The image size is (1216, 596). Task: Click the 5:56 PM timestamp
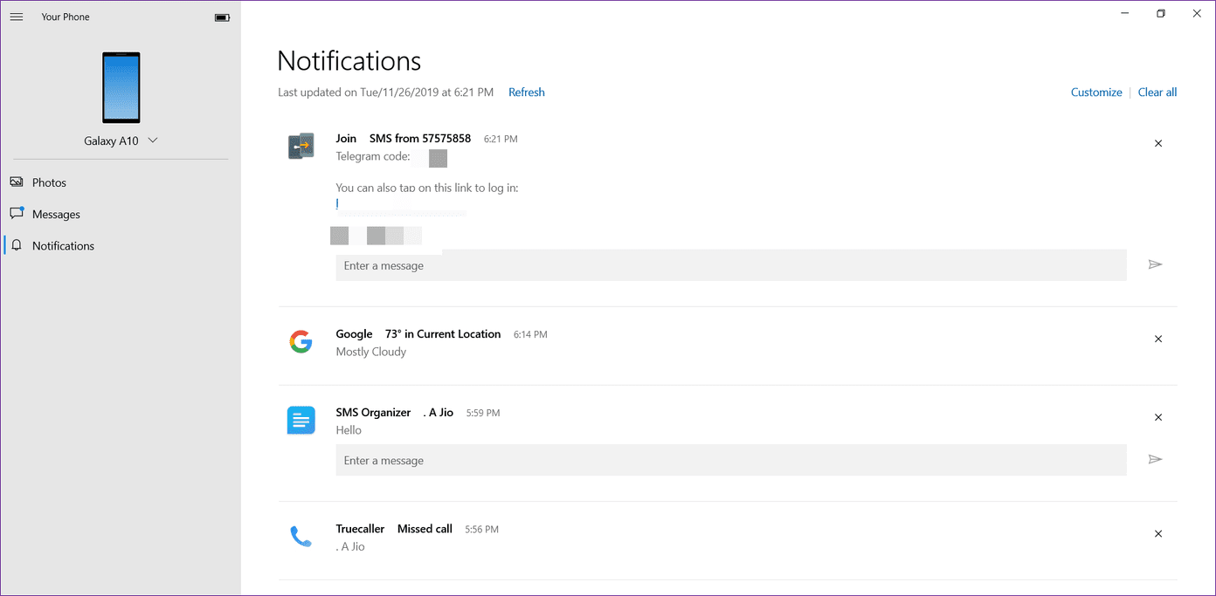481,530
